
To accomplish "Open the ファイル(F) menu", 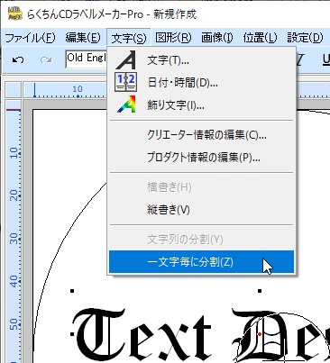I will click(x=31, y=38).
